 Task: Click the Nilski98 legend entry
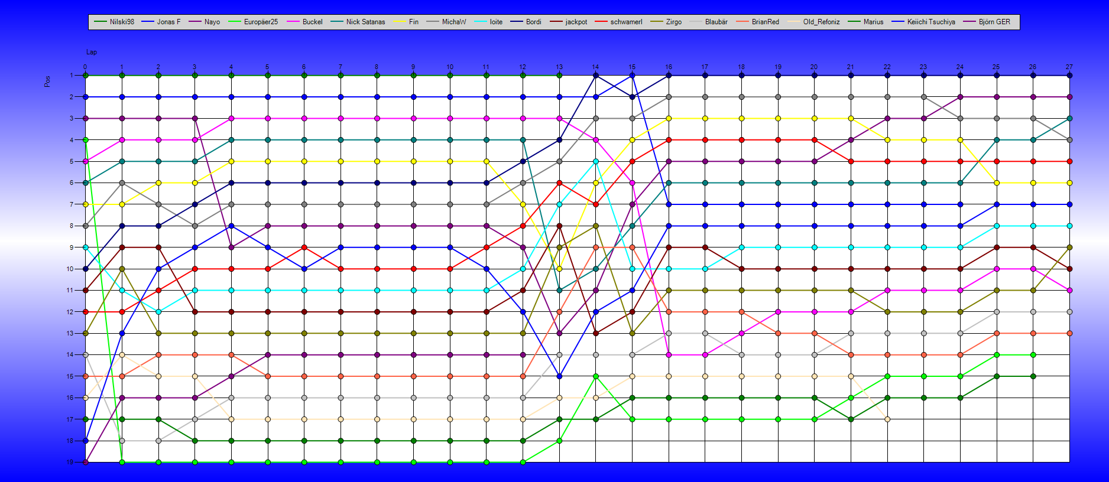click(114, 22)
